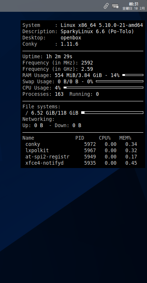Viewport: 147px width, 283px height.
Task: Click the CPU Usage progress bar
Action: [104, 88]
